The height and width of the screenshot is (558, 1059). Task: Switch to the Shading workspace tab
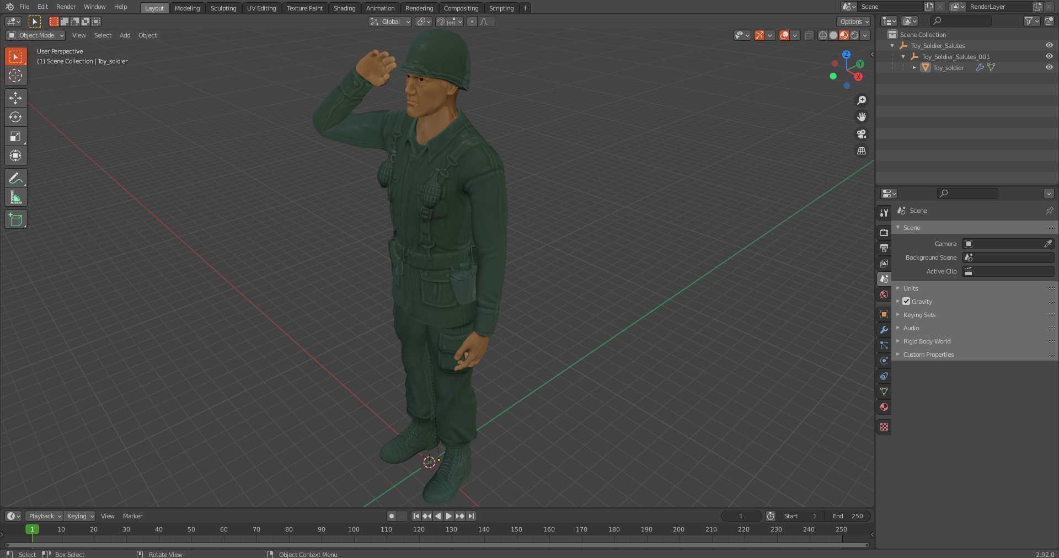(x=345, y=8)
